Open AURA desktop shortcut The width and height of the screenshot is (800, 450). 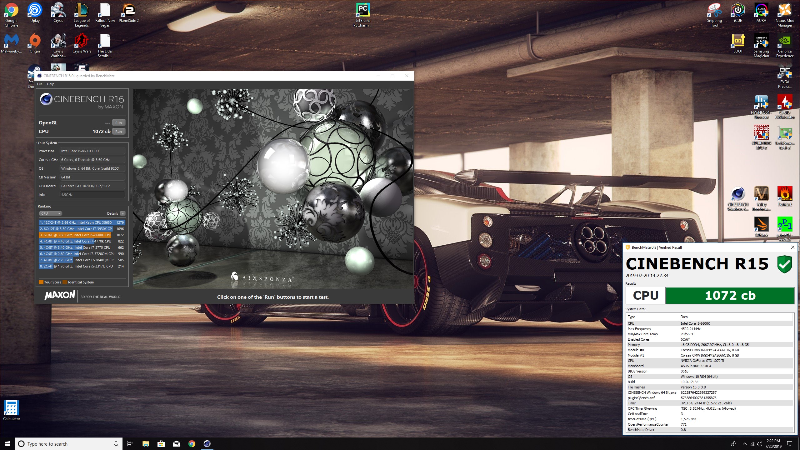tap(761, 13)
